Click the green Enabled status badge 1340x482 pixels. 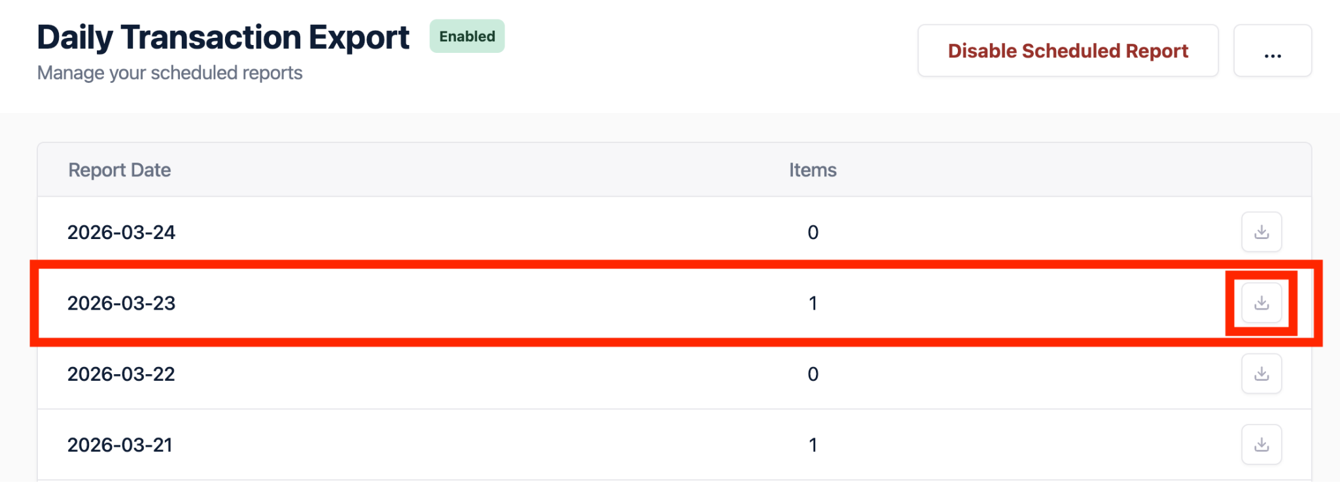467,37
